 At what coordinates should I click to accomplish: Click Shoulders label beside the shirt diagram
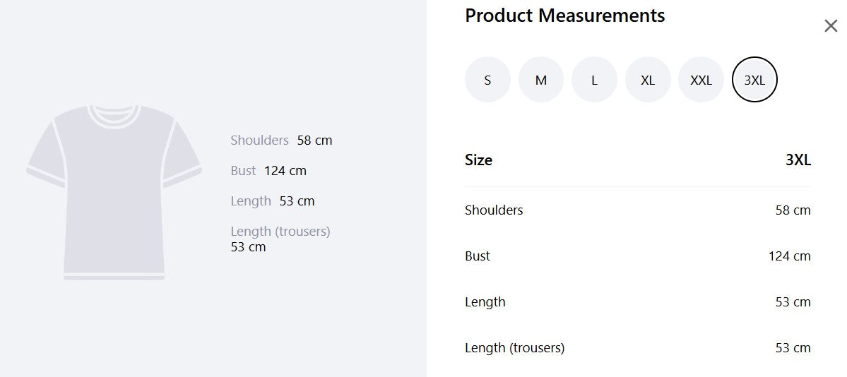[x=259, y=140]
